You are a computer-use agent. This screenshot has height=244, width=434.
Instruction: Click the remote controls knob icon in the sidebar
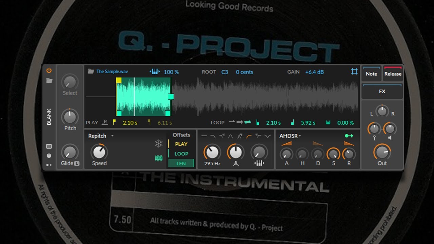(x=49, y=156)
